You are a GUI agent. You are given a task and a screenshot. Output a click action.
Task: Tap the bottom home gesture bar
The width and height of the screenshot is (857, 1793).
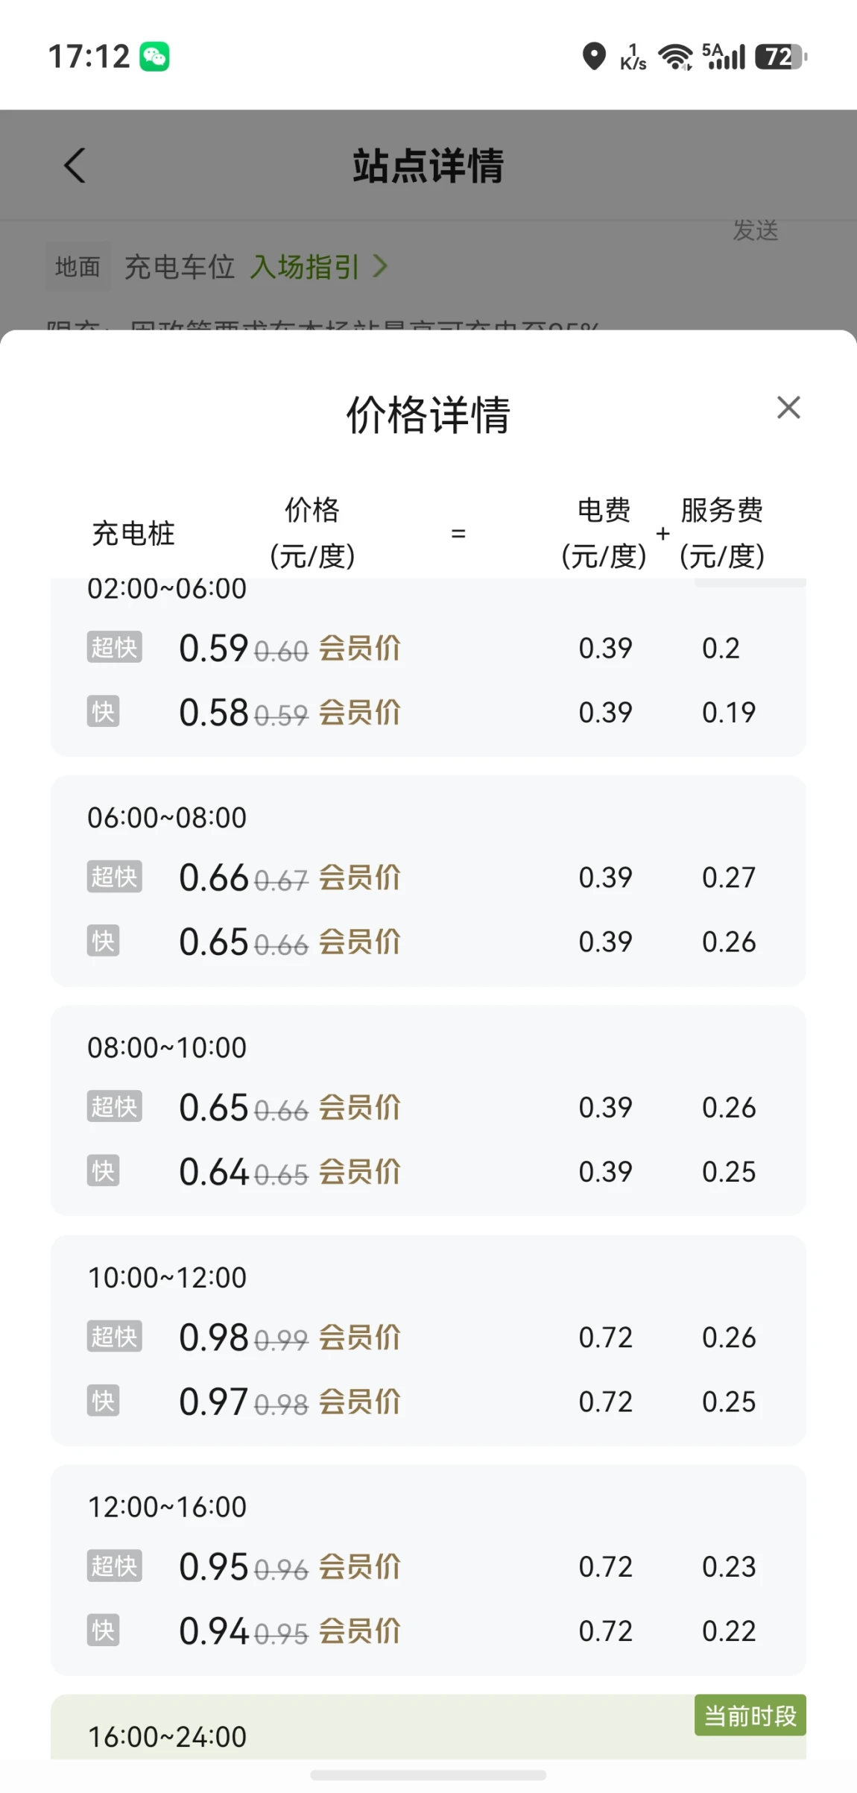(428, 1775)
